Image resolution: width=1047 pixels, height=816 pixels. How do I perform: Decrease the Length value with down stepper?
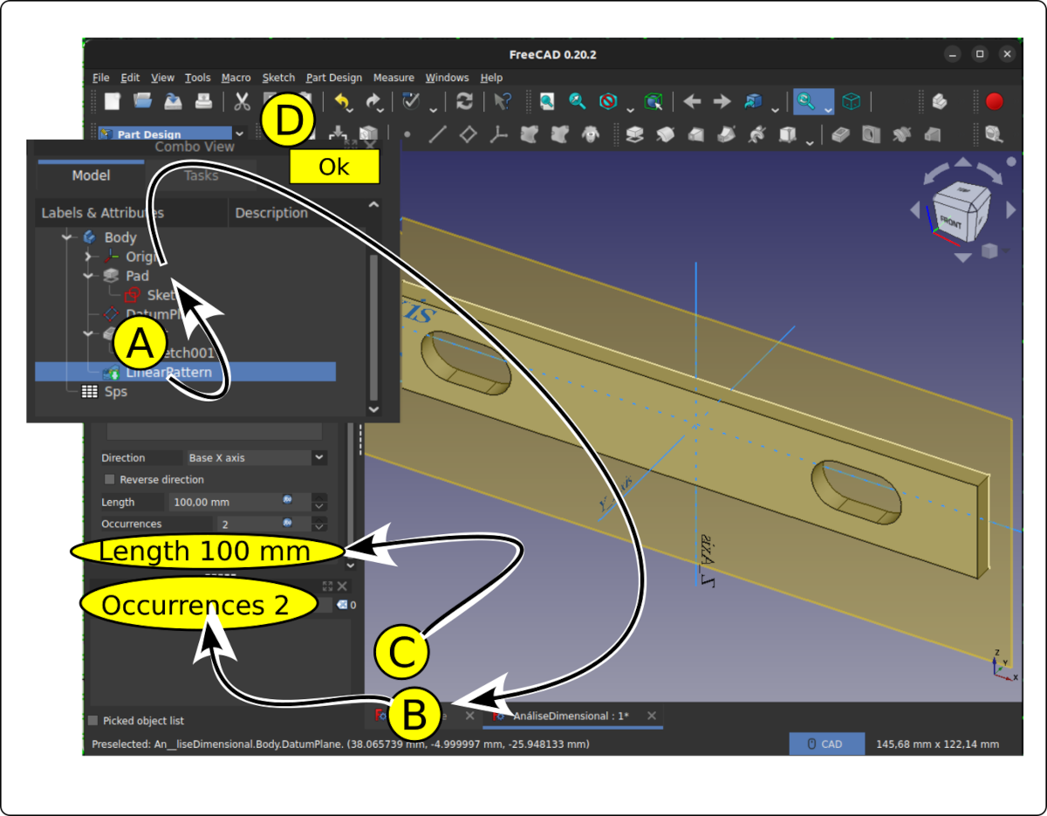click(x=319, y=506)
